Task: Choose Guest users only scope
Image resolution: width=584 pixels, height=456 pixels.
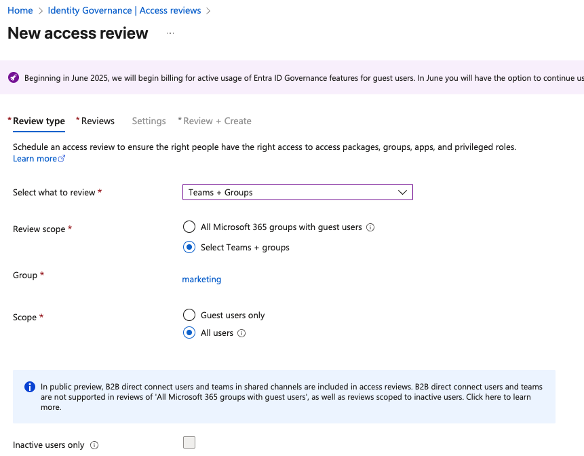Action: point(189,315)
